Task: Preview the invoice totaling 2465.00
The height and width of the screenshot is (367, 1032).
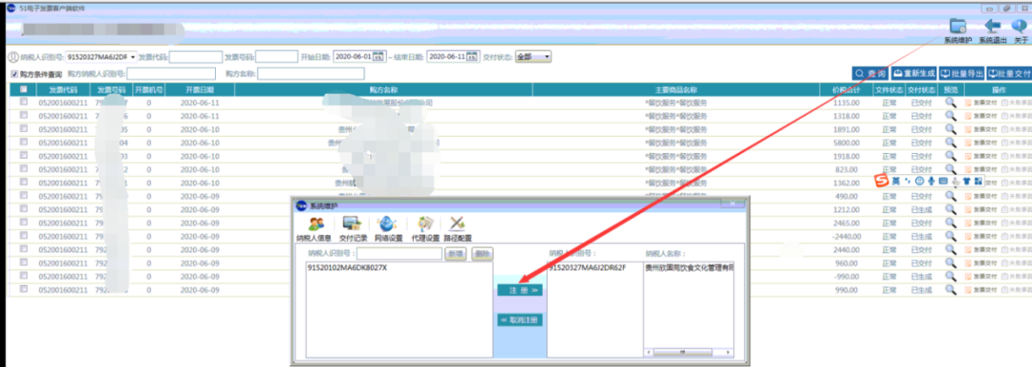Action: pos(951,223)
